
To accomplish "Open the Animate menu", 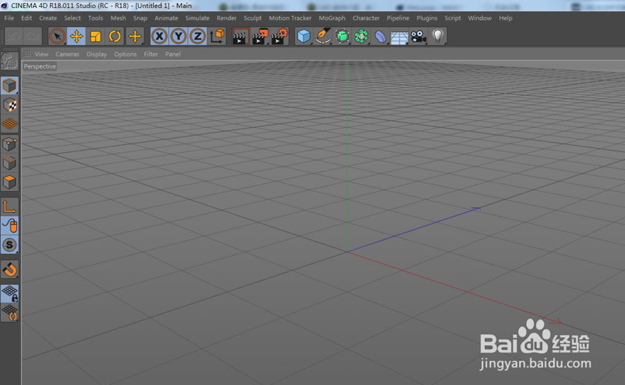I will 166,18.
